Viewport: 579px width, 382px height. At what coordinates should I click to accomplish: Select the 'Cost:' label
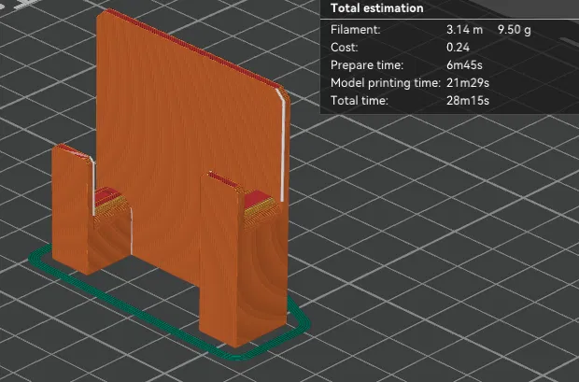click(x=345, y=48)
